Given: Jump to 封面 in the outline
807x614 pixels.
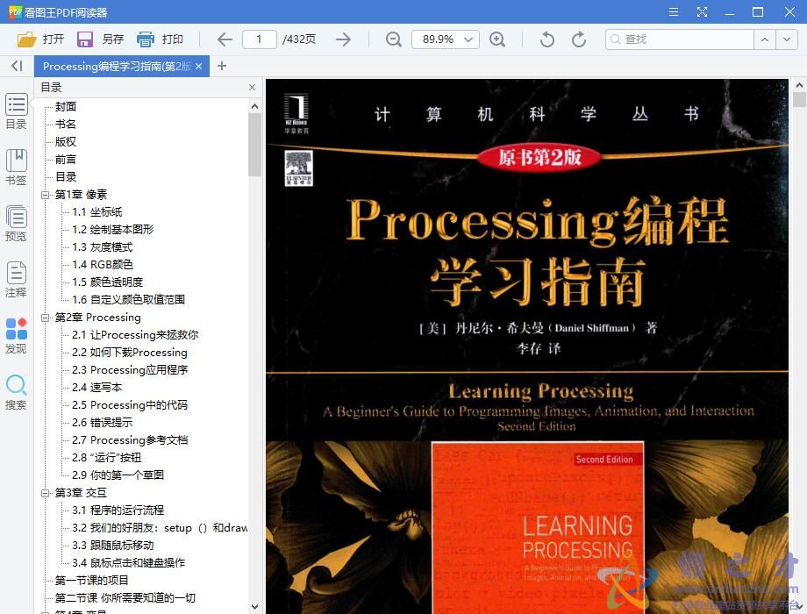Looking at the screenshot, I should (x=66, y=106).
